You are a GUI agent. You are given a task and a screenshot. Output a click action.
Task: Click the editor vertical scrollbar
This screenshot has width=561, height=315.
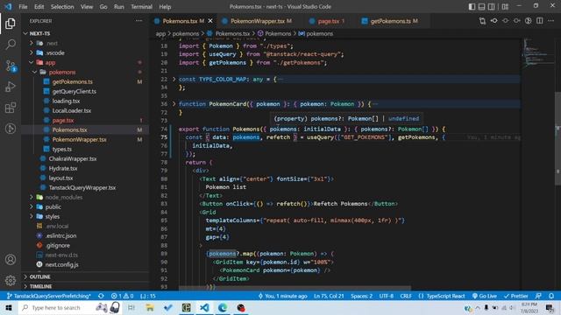tap(558, 138)
